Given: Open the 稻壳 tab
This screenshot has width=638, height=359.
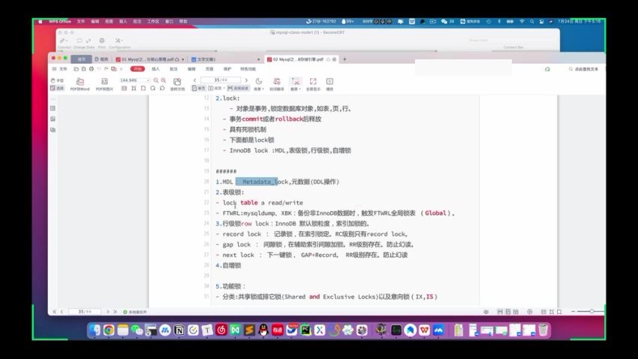Looking at the screenshot, I should 101,59.
